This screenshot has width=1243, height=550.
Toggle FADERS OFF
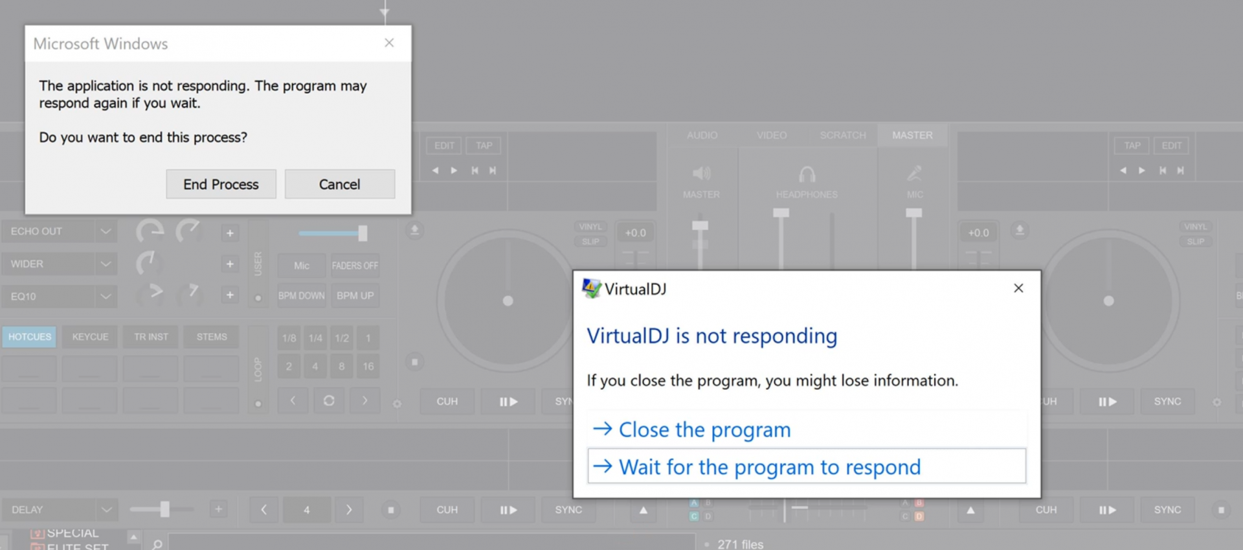coord(355,266)
